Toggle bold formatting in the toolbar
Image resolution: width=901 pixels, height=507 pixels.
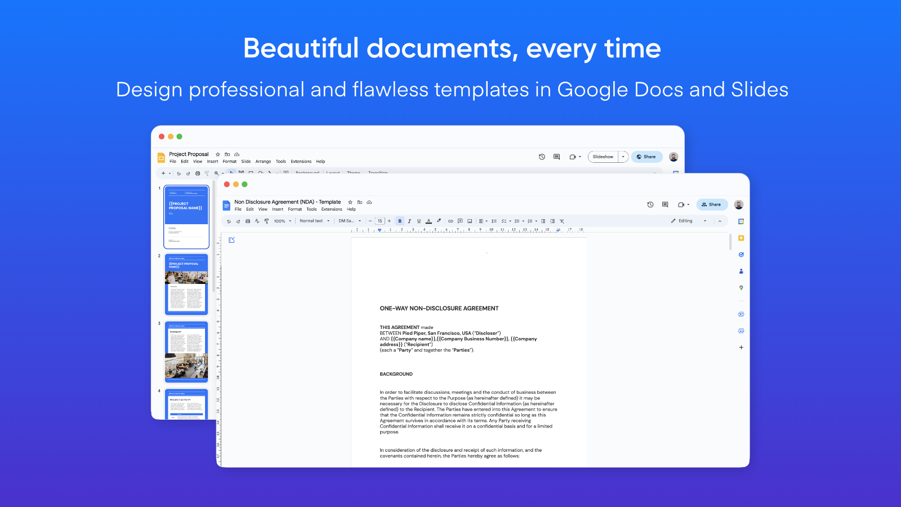[399, 221]
